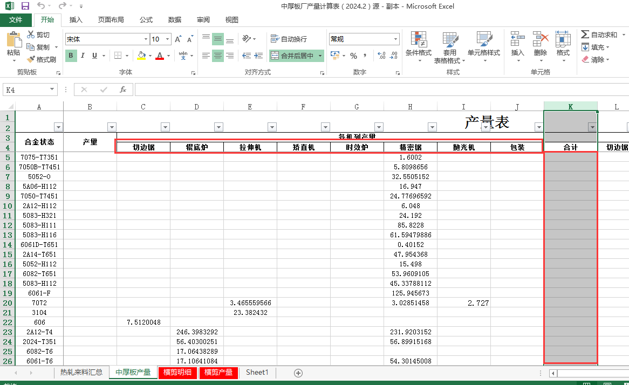The width and height of the screenshot is (629, 385).
Task: Click the Insert Function fx icon
Action: [123, 90]
